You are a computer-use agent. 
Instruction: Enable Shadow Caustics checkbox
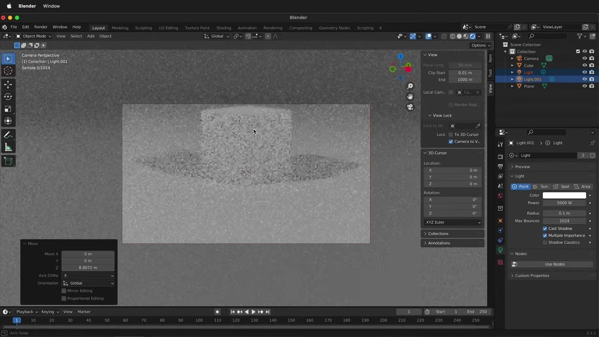pyautogui.click(x=545, y=242)
